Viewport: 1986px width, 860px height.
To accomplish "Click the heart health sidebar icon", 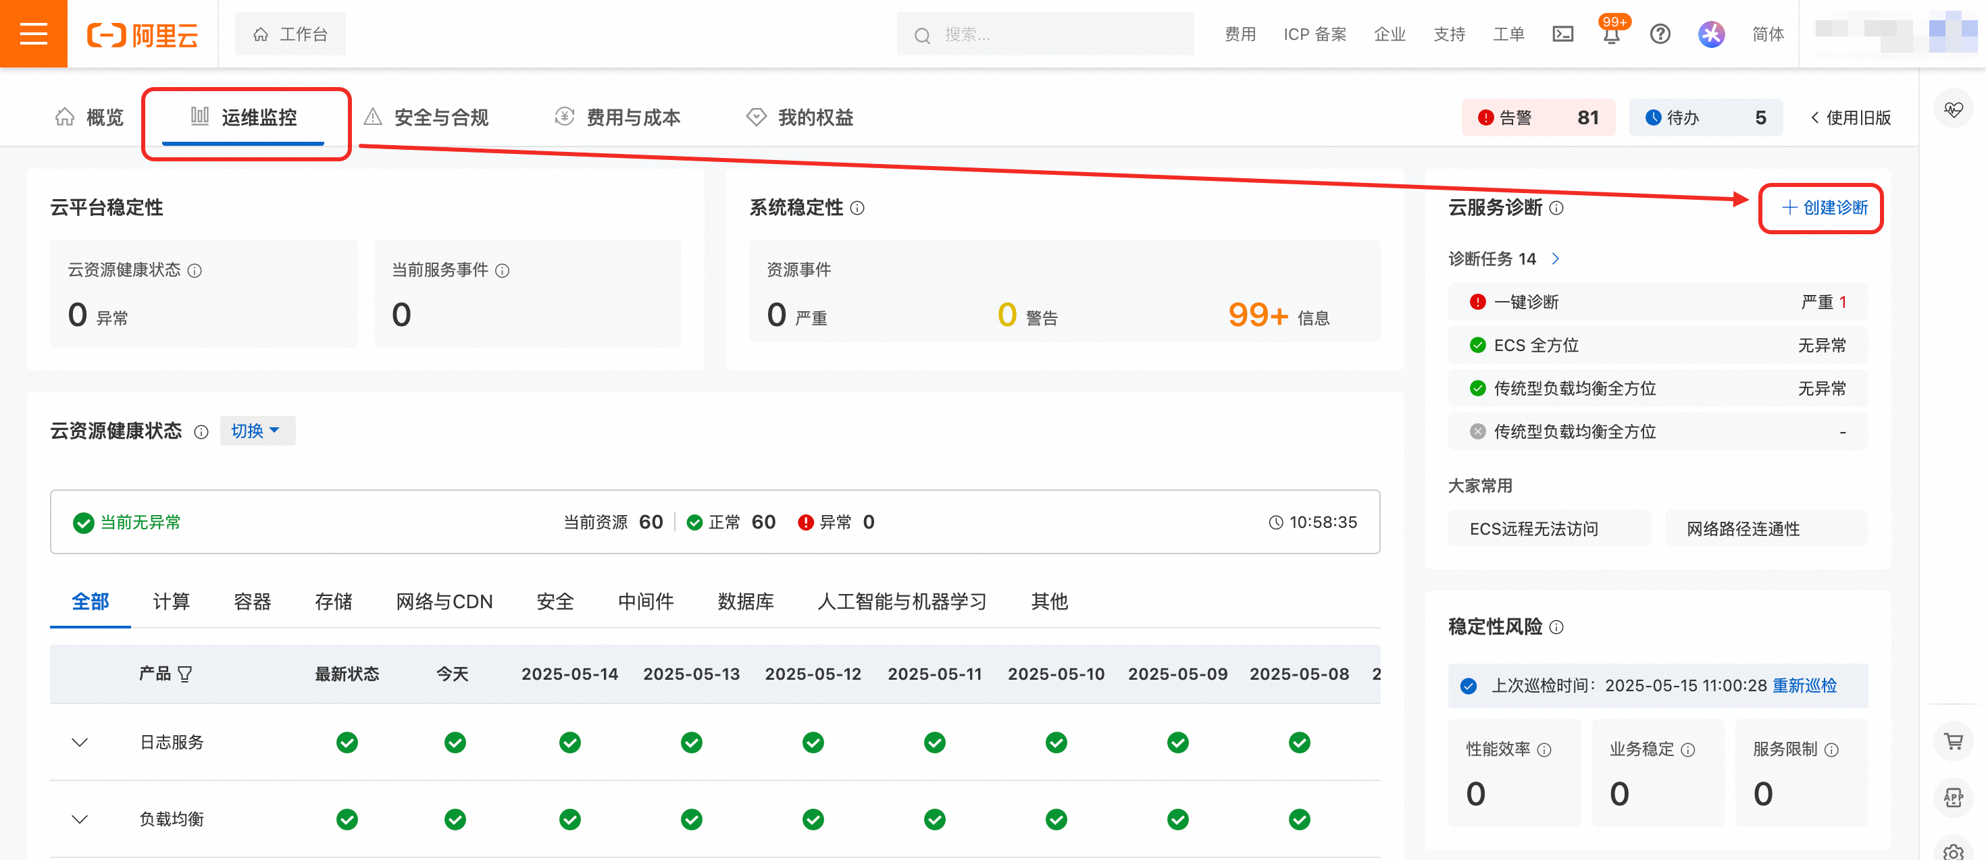I will click(x=1953, y=109).
